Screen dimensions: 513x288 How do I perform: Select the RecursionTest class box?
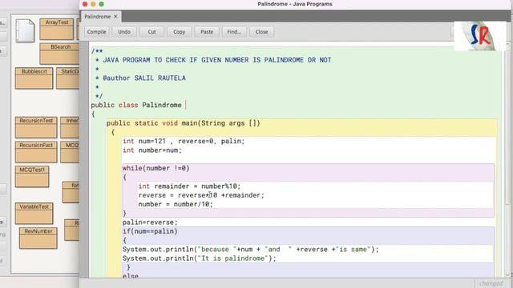pos(36,127)
